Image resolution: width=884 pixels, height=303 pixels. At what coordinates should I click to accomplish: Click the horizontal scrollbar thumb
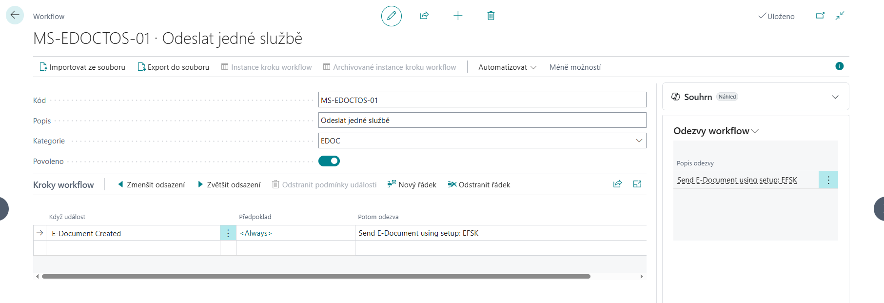pos(316,276)
